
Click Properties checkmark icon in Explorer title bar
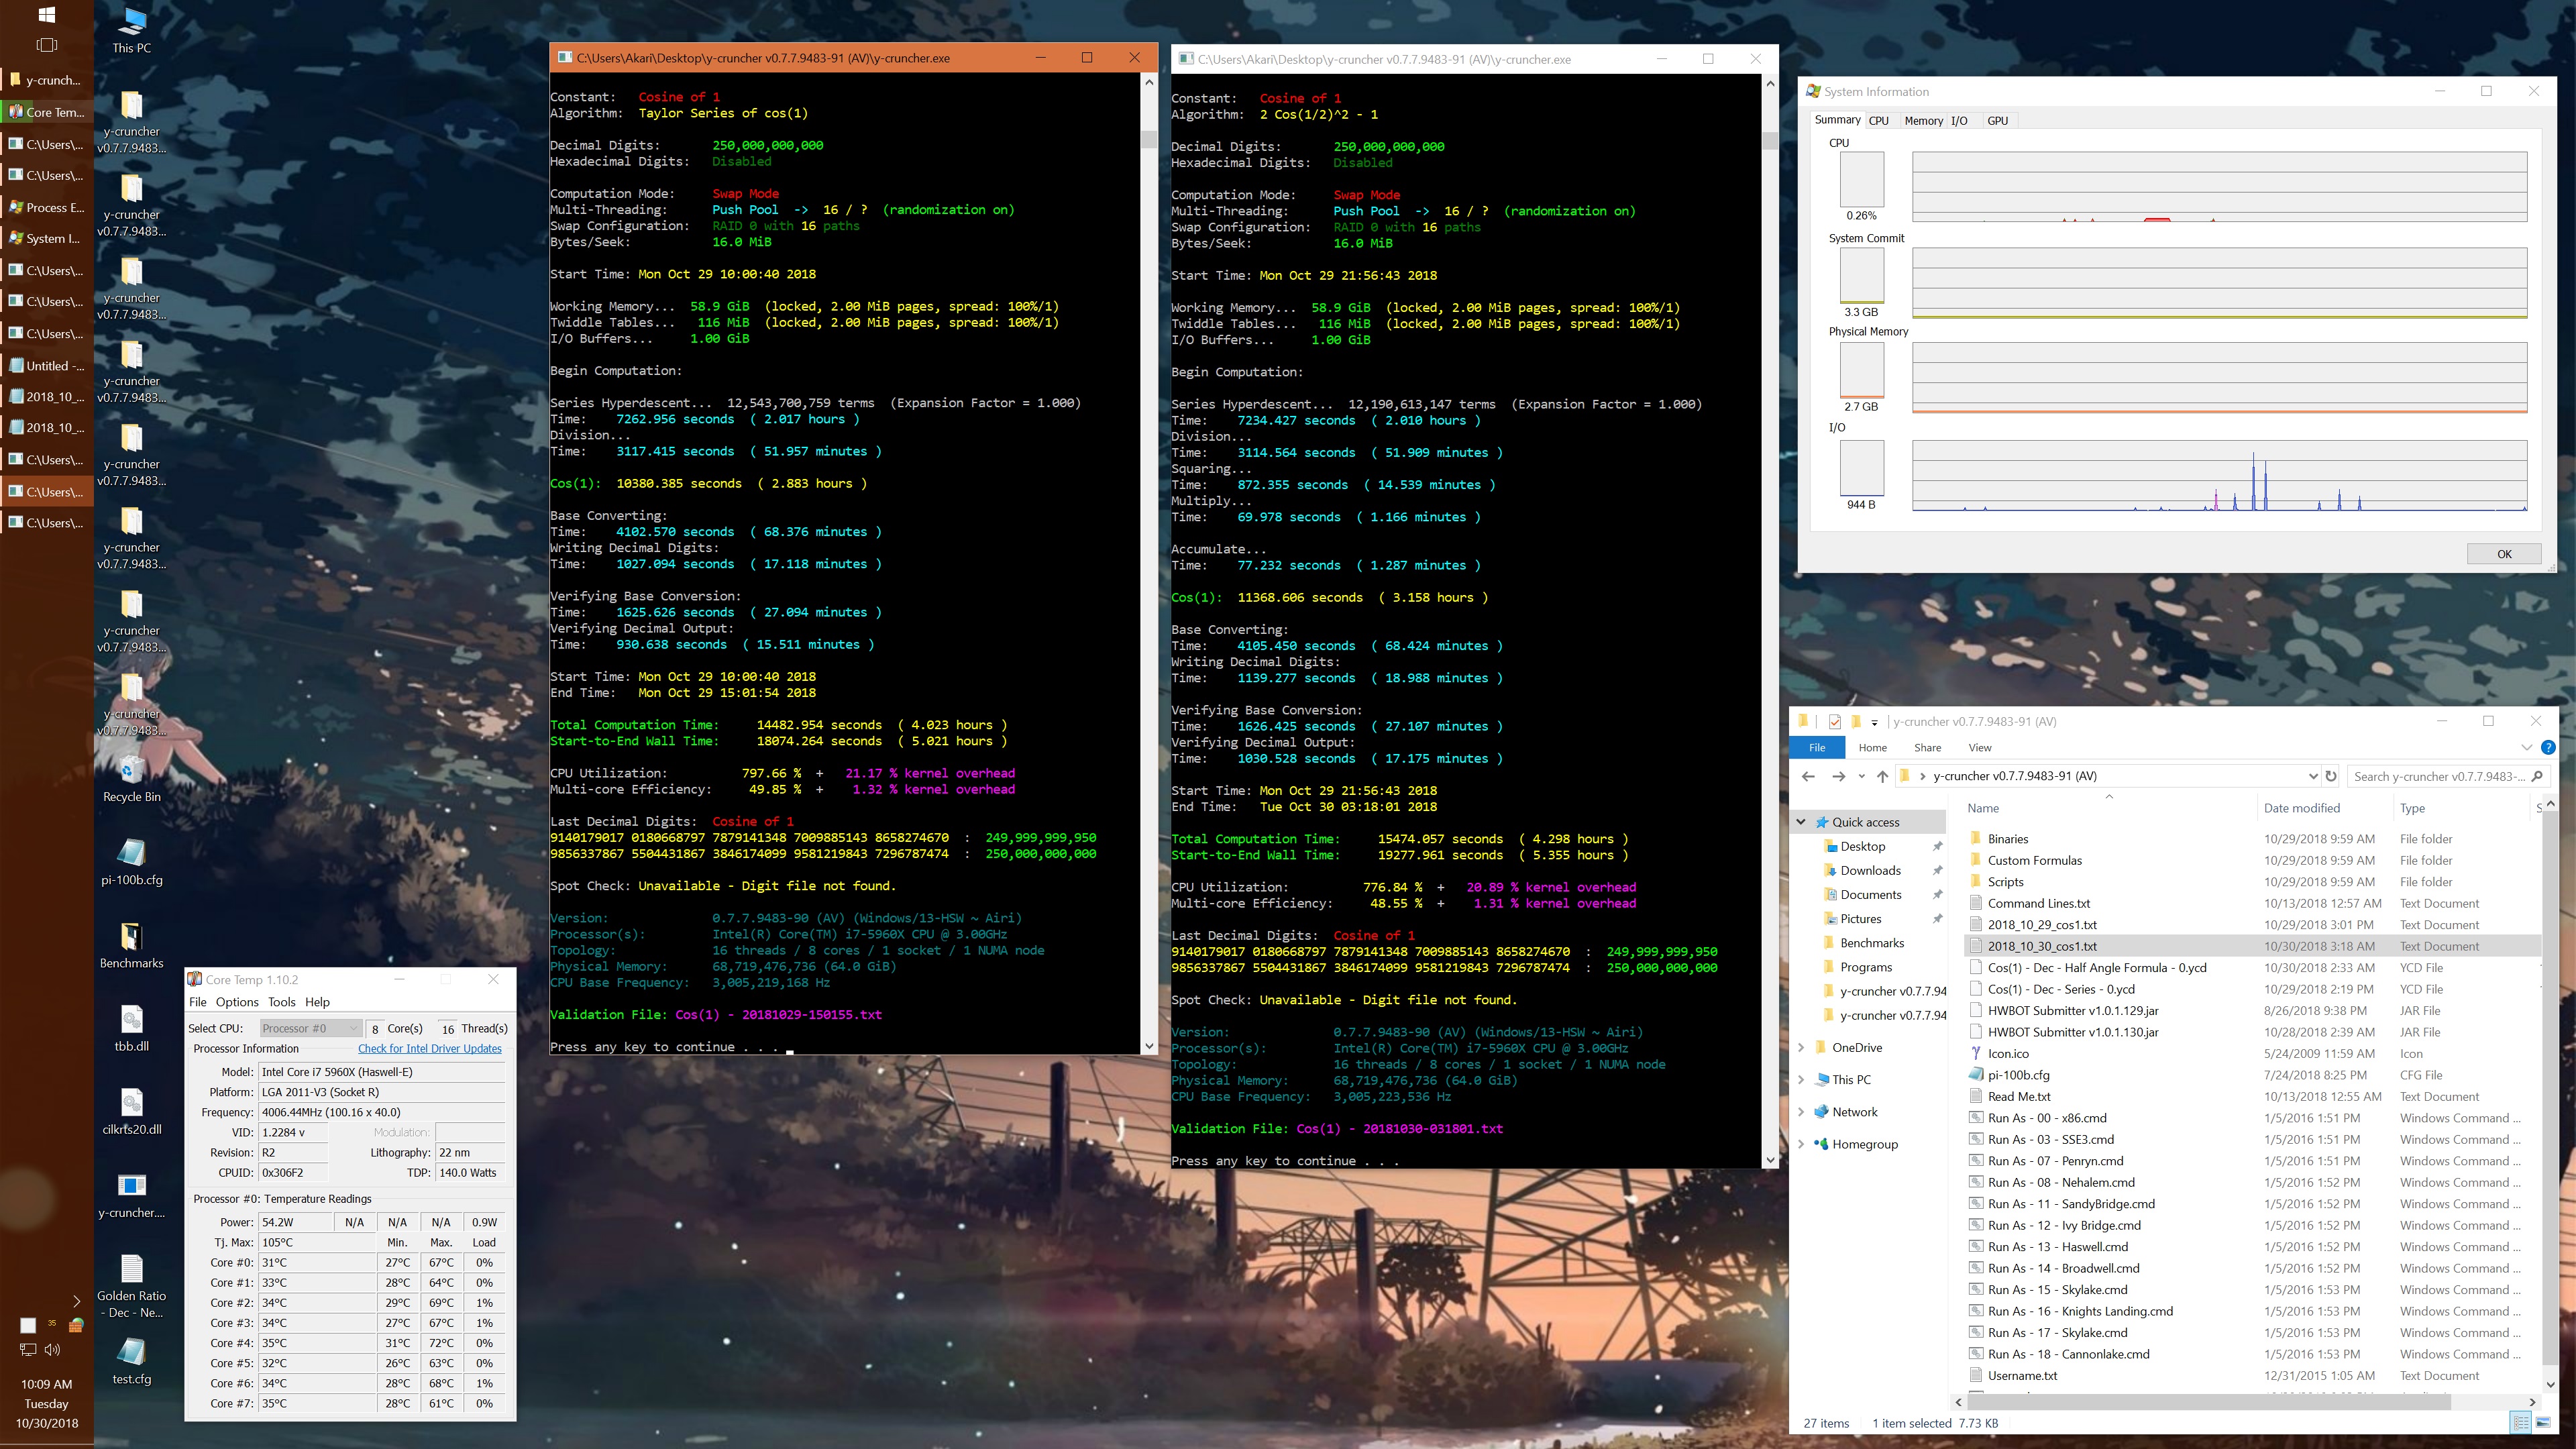point(1834,721)
